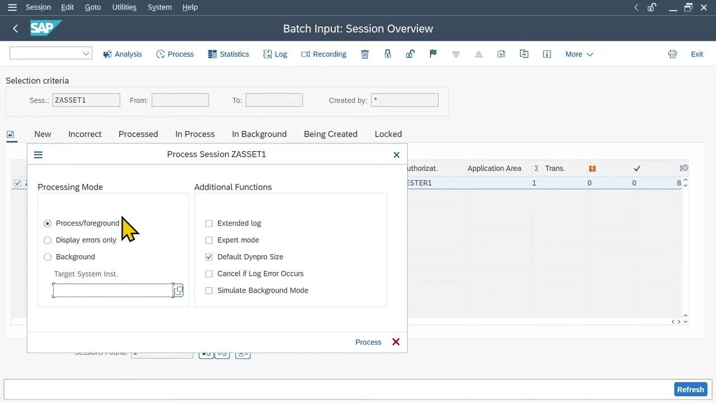The image size is (716, 403).
Task: Click the Refresh button
Action: pyautogui.click(x=690, y=390)
